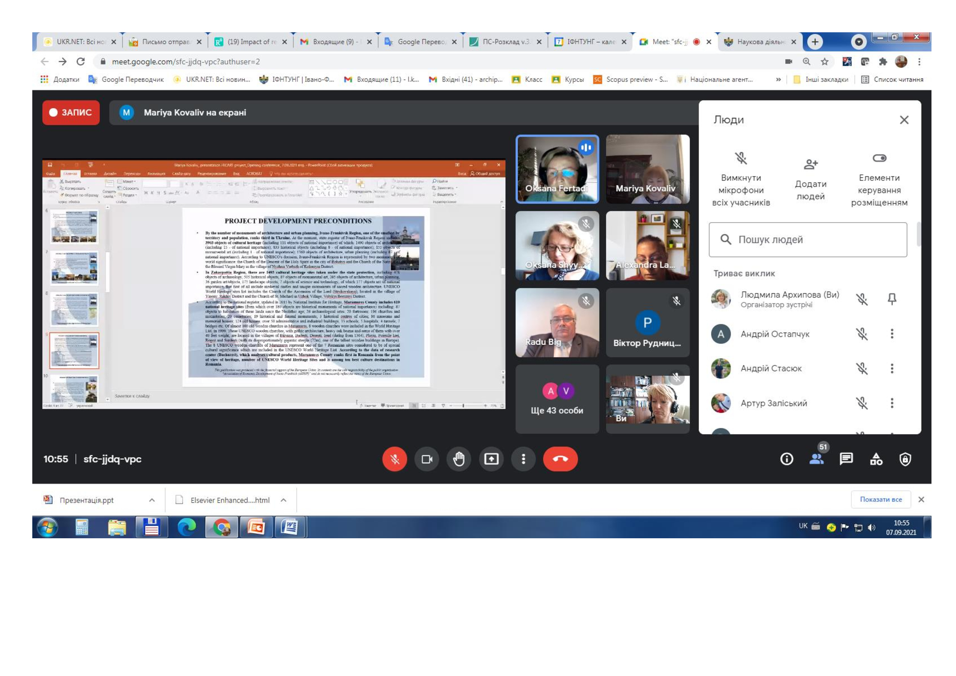Switch to the Google Переводчик tab
The width and height of the screenshot is (956, 676).
coord(421,42)
